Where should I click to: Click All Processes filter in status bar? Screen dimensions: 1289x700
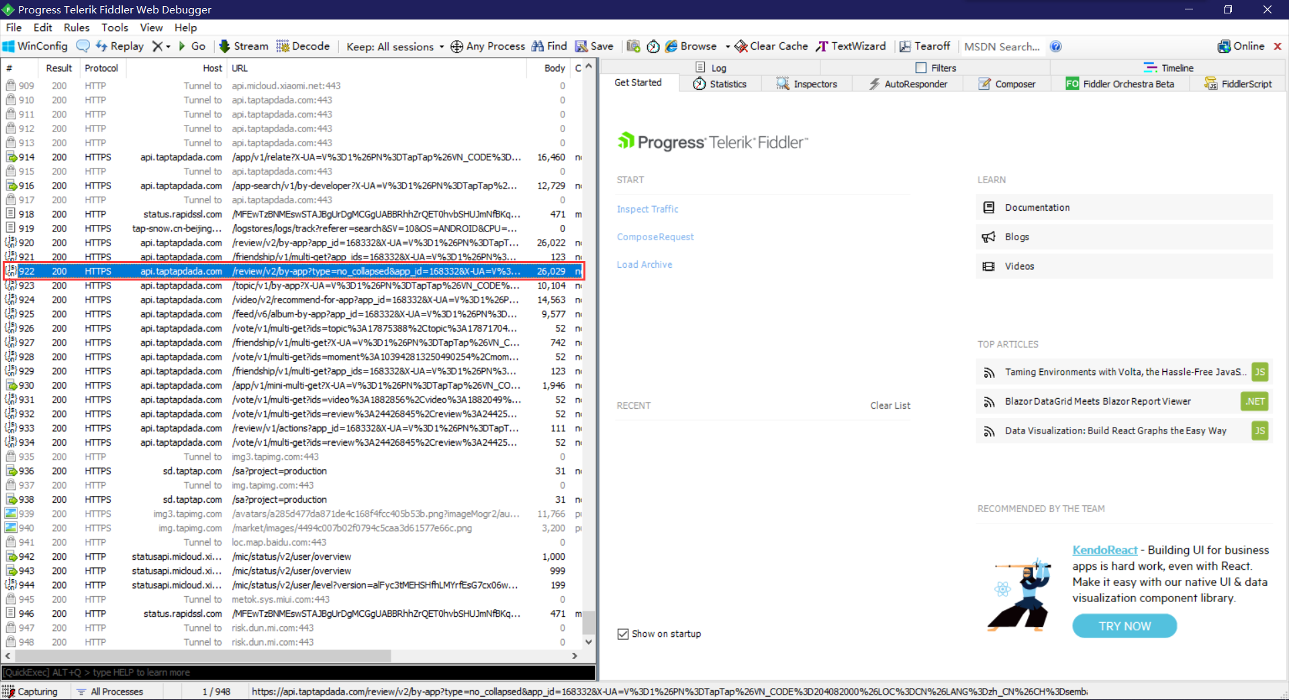coord(110,691)
